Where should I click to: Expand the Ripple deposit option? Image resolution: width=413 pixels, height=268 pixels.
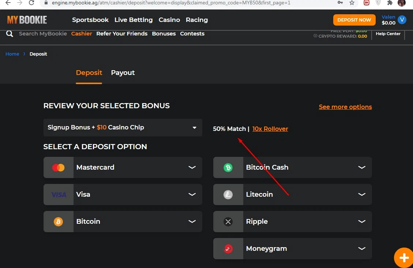click(x=293, y=222)
